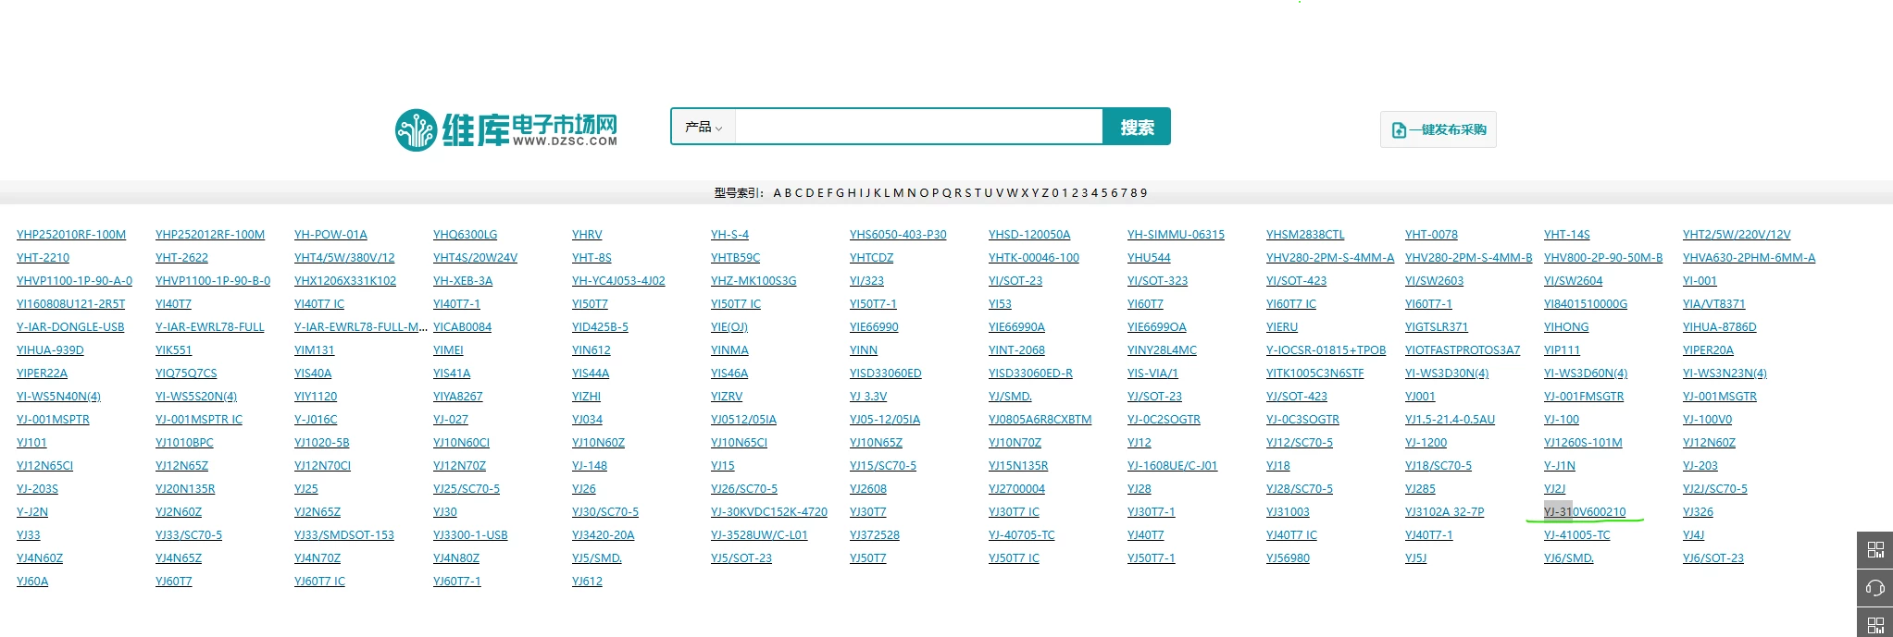Open the customer service headset icon
This screenshot has height=637, width=1893.
coord(1875,588)
